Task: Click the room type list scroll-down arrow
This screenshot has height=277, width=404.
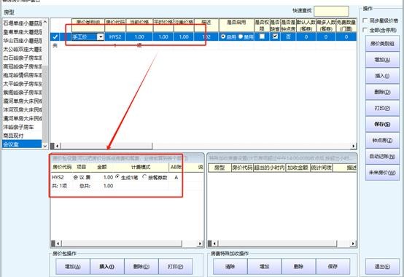Action: coord(45,146)
